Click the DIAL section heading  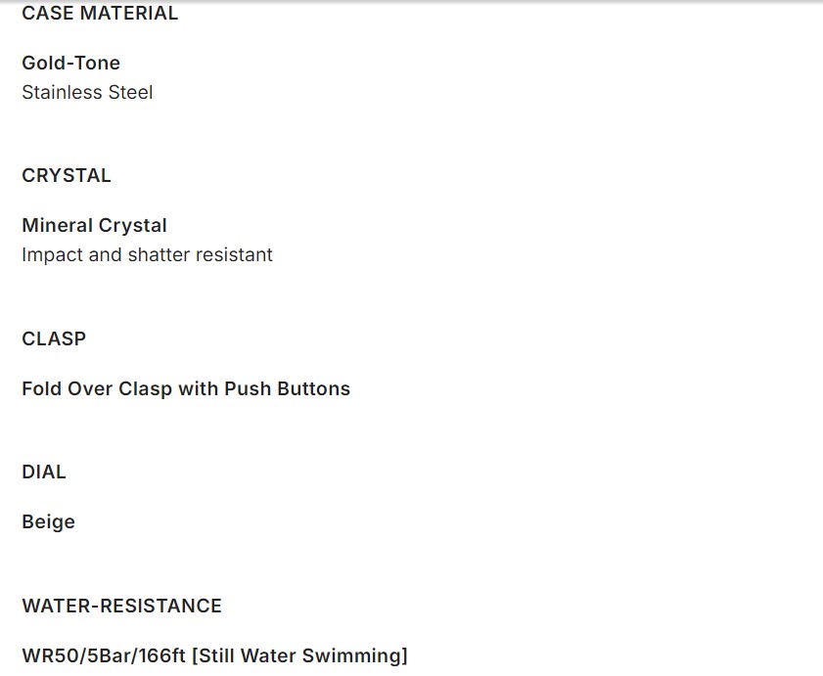(x=44, y=473)
